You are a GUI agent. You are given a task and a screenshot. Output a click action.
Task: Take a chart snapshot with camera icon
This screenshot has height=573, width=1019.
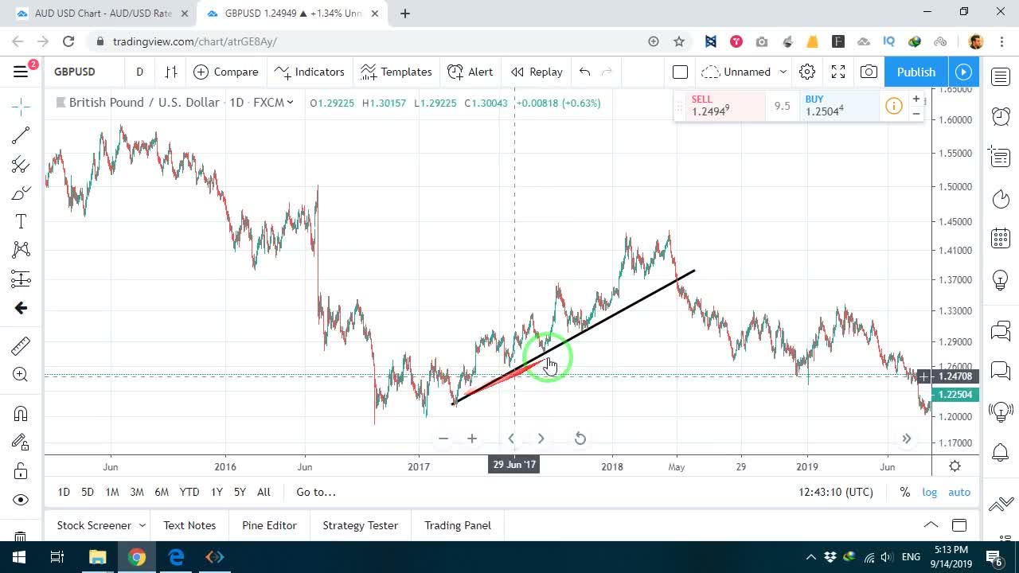click(x=869, y=72)
